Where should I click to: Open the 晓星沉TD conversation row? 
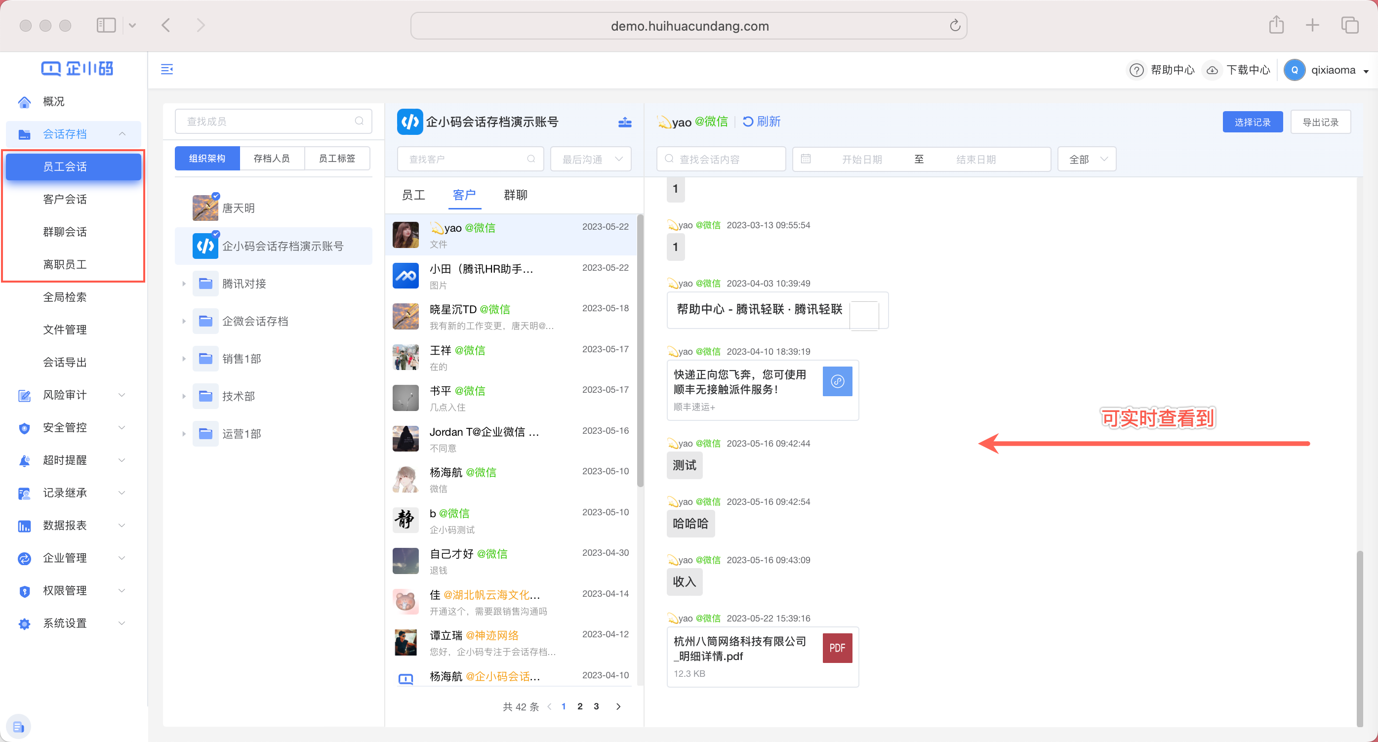click(x=511, y=317)
